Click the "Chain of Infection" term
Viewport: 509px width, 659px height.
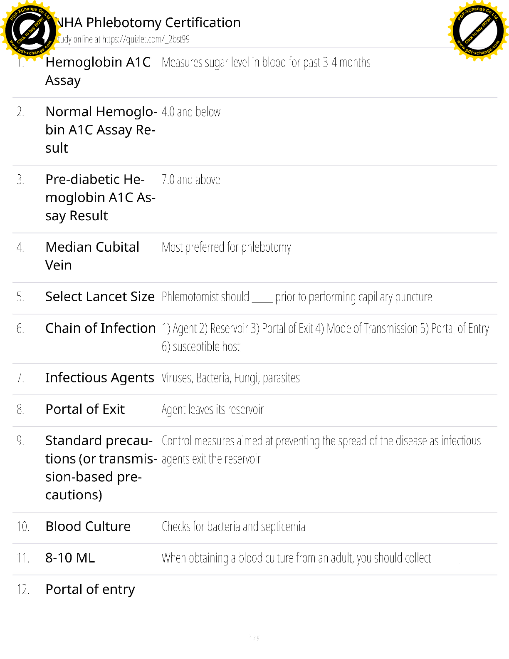tap(100, 328)
